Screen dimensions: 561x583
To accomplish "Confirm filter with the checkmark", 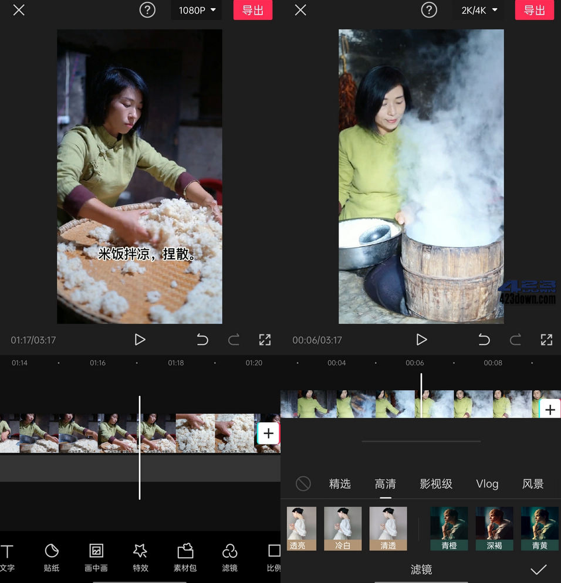I will click(x=538, y=570).
